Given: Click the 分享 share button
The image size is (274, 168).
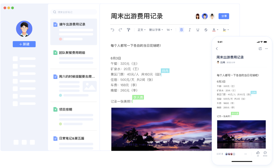Looking at the screenshot, I should [224, 16].
